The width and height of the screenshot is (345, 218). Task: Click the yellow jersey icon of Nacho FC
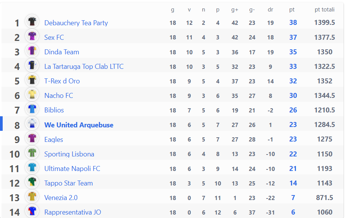coord(32,94)
